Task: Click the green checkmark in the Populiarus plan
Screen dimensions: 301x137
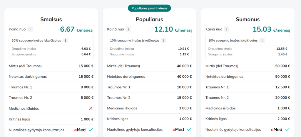Action: [189, 129]
